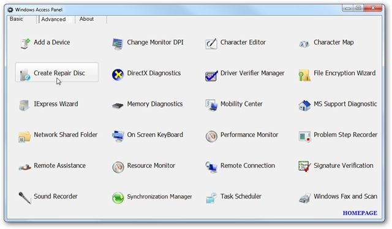Click the MS Support Diagnostic house icon

304,105
